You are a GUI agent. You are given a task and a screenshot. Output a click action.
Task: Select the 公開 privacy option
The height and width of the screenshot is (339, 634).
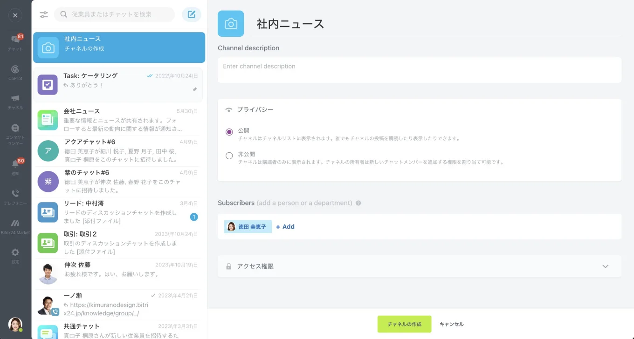pos(229,132)
